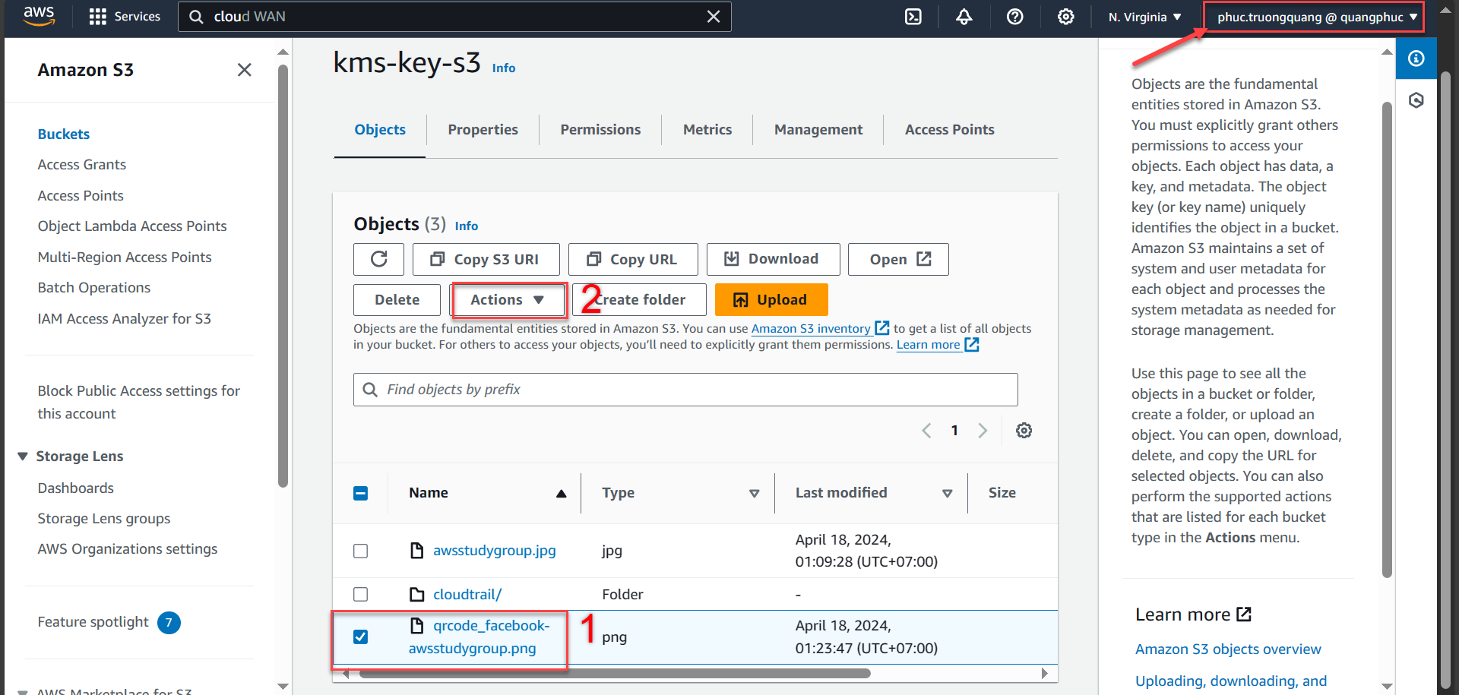This screenshot has height=695, width=1459.
Task: Open phuc.truongquang account menu
Action: (x=1316, y=17)
